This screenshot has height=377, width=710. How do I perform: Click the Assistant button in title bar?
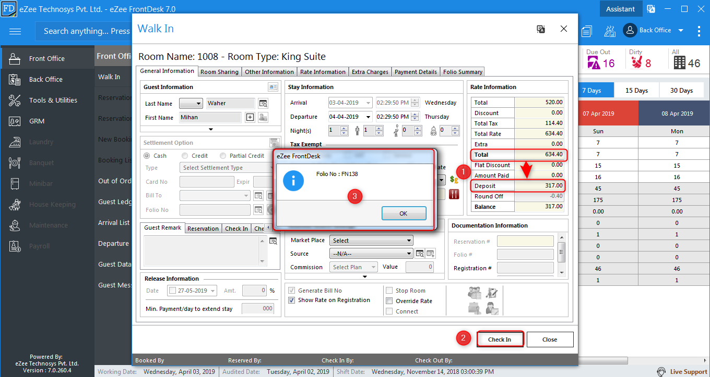point(620,9)
